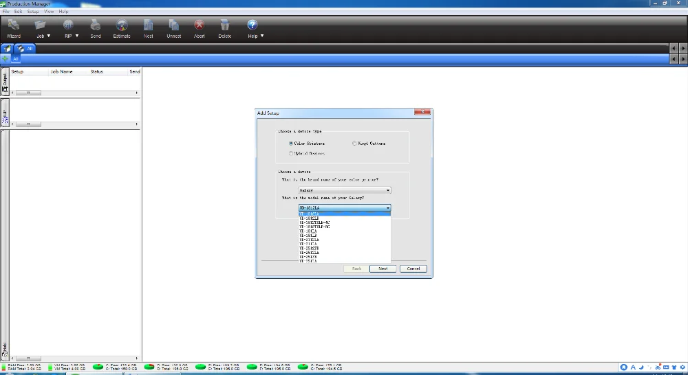Click the round blue system tray icon
The image size is (688, 375).
pos(623,367)
